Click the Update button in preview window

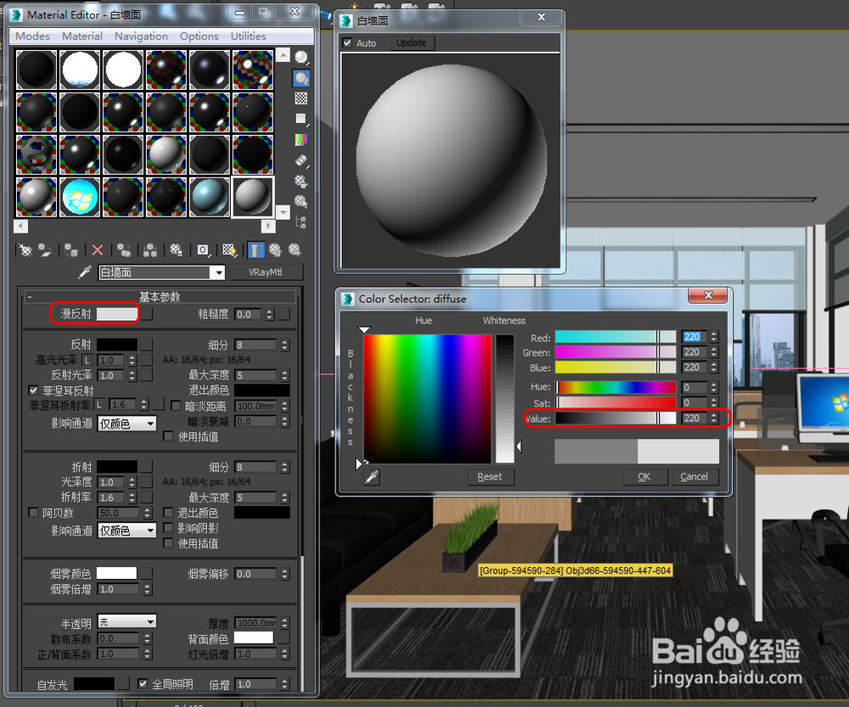(411, 42)
